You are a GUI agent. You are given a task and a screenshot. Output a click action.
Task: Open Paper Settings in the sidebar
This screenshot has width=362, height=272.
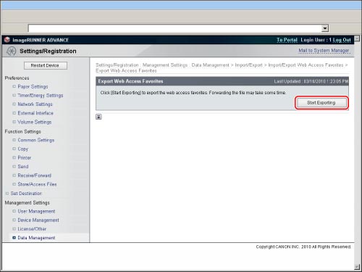[x=33, y=86]
